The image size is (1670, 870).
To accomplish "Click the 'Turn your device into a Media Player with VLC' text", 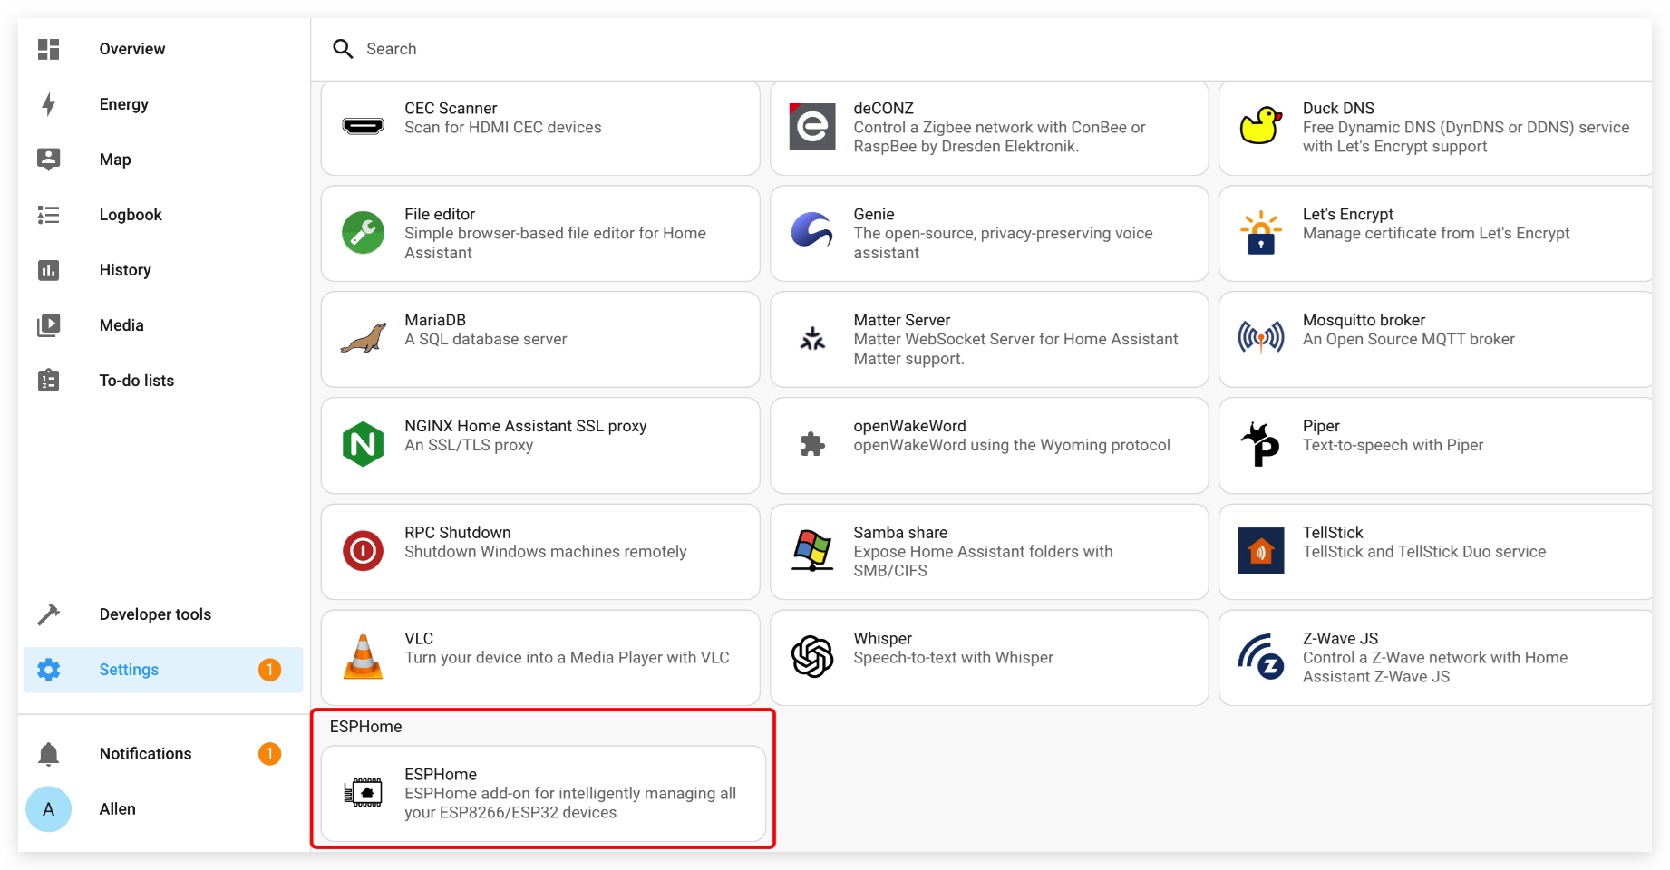I will [567, 658].
